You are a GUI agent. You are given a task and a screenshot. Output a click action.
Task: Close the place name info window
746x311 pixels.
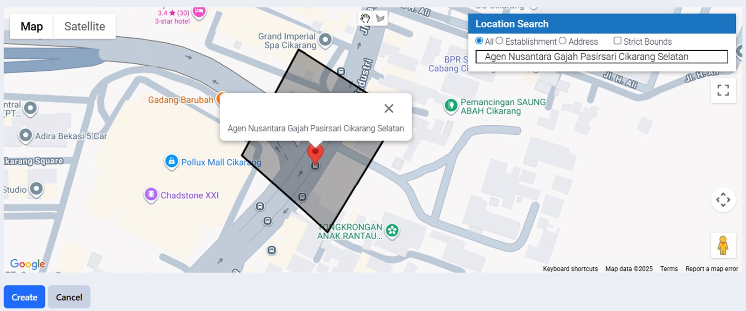click(x=389, y=108)
